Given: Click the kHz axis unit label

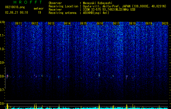Looking at the screenshot, I should (x=2, y=22).
